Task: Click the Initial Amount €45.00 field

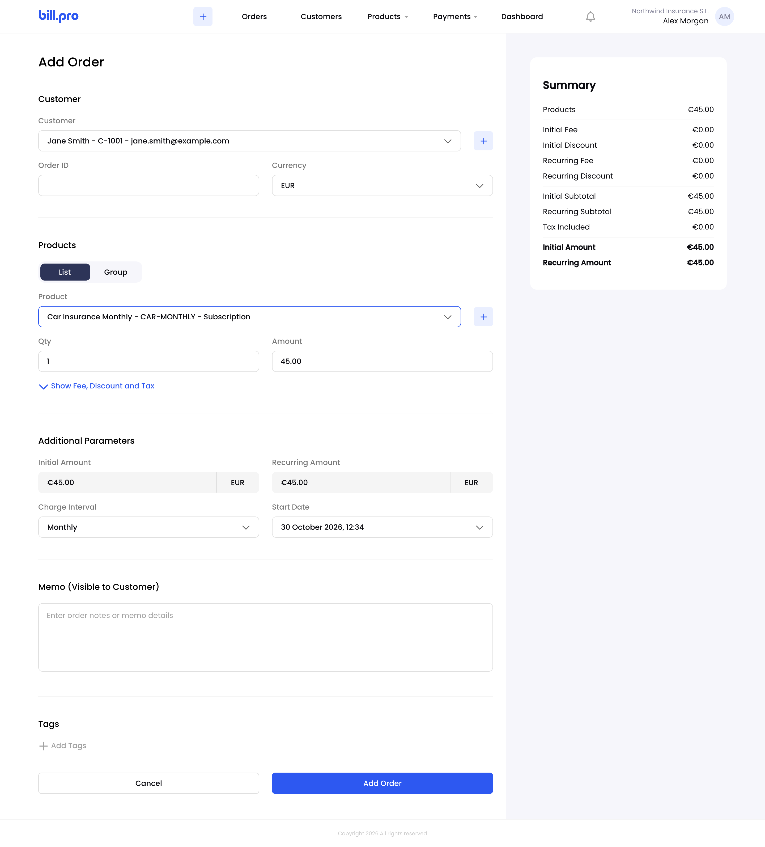Action: (x=149, y=482)
